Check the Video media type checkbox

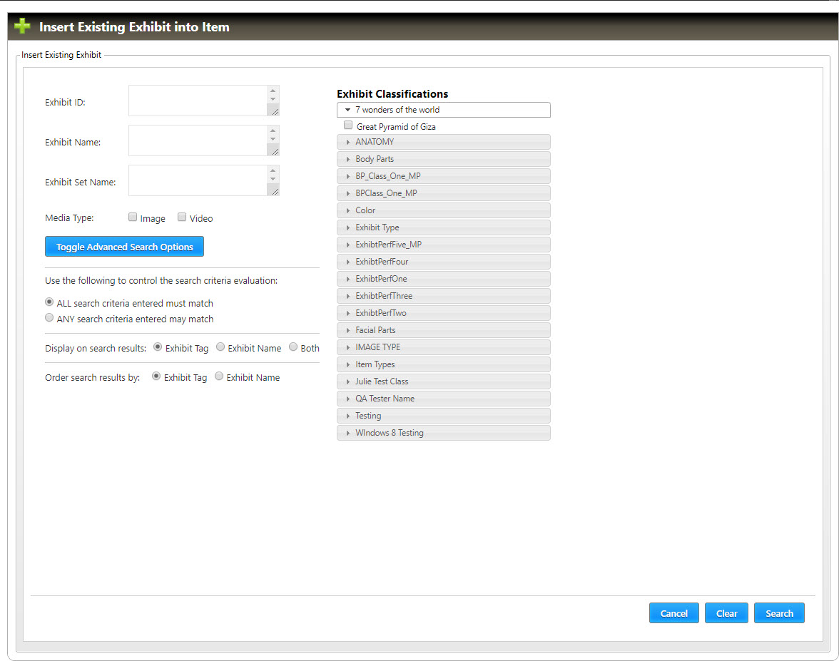(x=182, y=217)
